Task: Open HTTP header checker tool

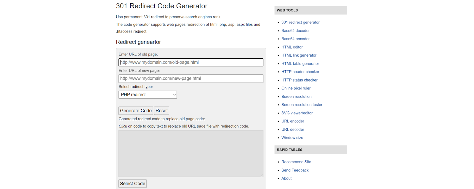Action: [300, 72]
